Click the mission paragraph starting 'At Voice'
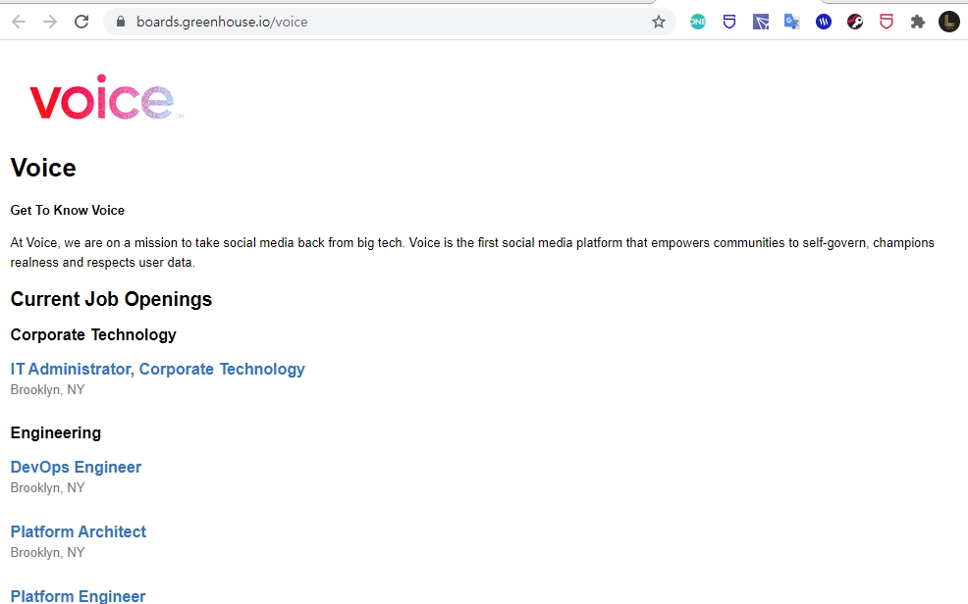 point(472,252)
